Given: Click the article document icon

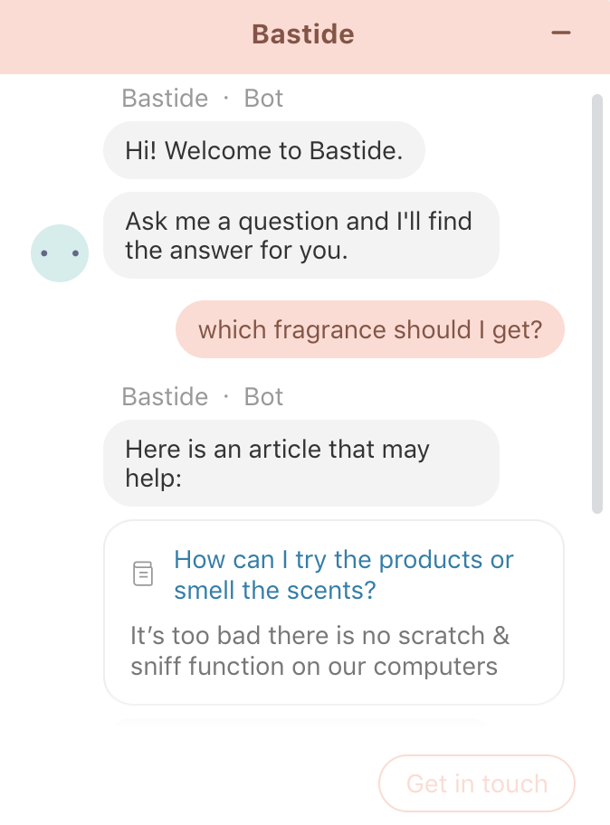Looking at the screenshot, I should 143,574.
